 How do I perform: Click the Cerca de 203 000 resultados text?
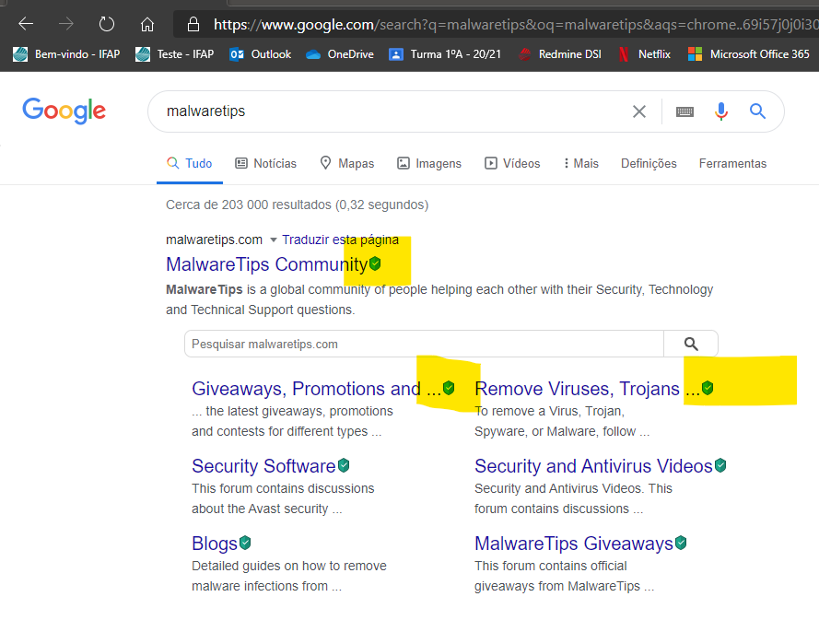[x=298, y=205]
